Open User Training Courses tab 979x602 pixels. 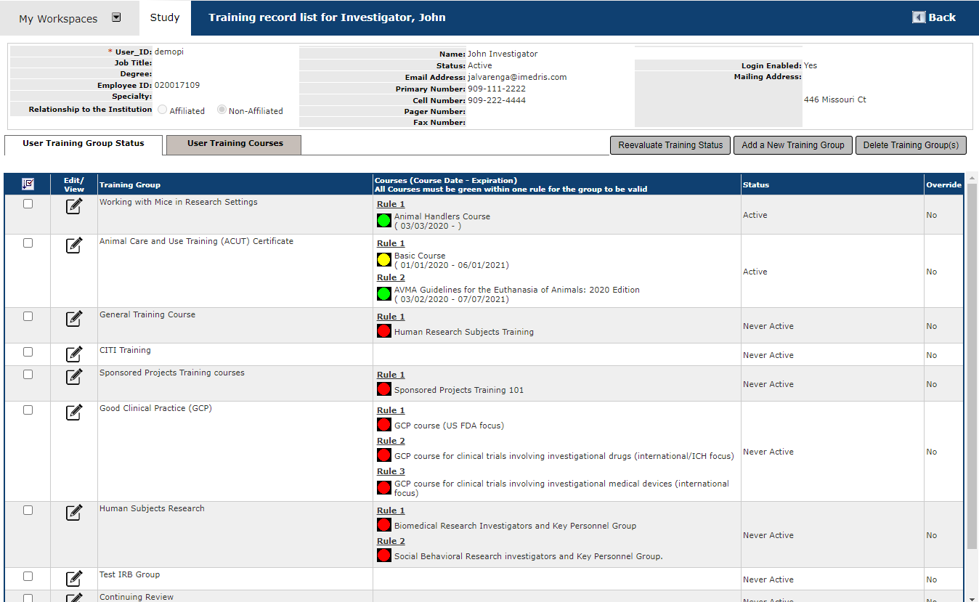[x=234, y=145]
